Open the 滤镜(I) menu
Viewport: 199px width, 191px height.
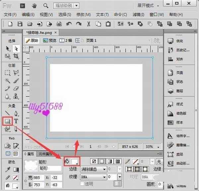[138, 15]
